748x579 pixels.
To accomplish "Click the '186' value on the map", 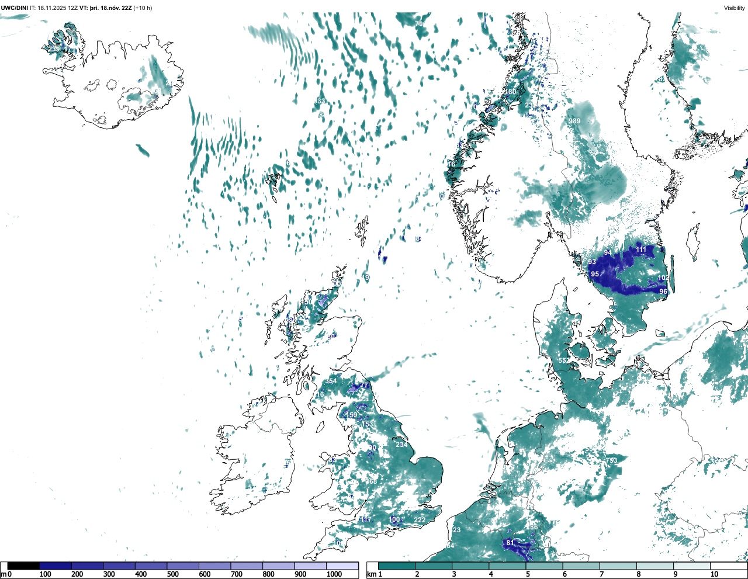I will pos(532,528).
